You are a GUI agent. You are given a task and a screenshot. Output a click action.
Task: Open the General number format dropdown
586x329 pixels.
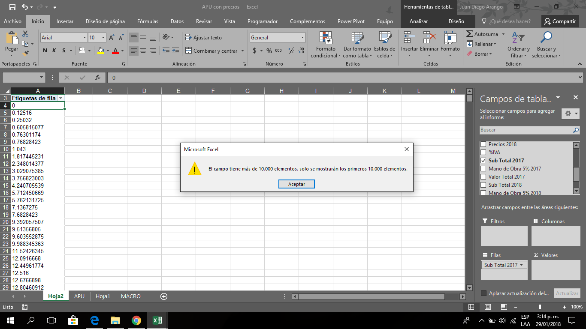click(x=302, y=38)
